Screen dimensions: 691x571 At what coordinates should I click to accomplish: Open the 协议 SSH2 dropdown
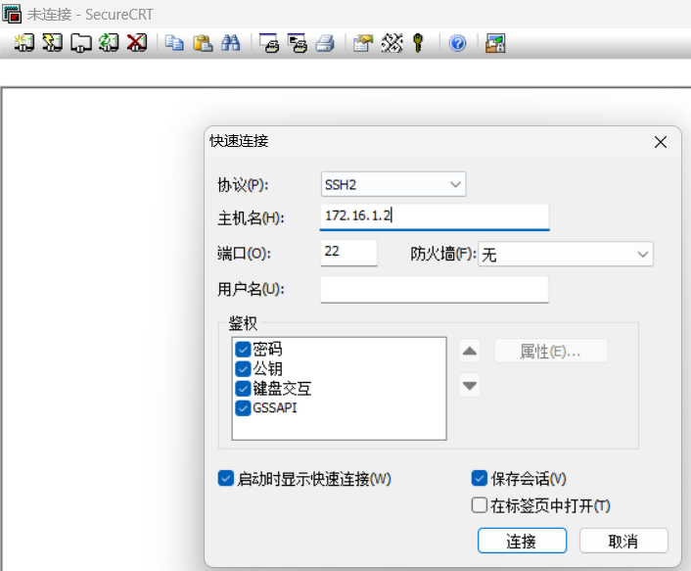click(393, 184)
